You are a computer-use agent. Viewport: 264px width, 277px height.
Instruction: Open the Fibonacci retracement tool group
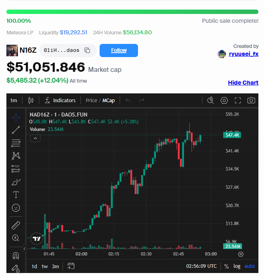click(16, 143)
